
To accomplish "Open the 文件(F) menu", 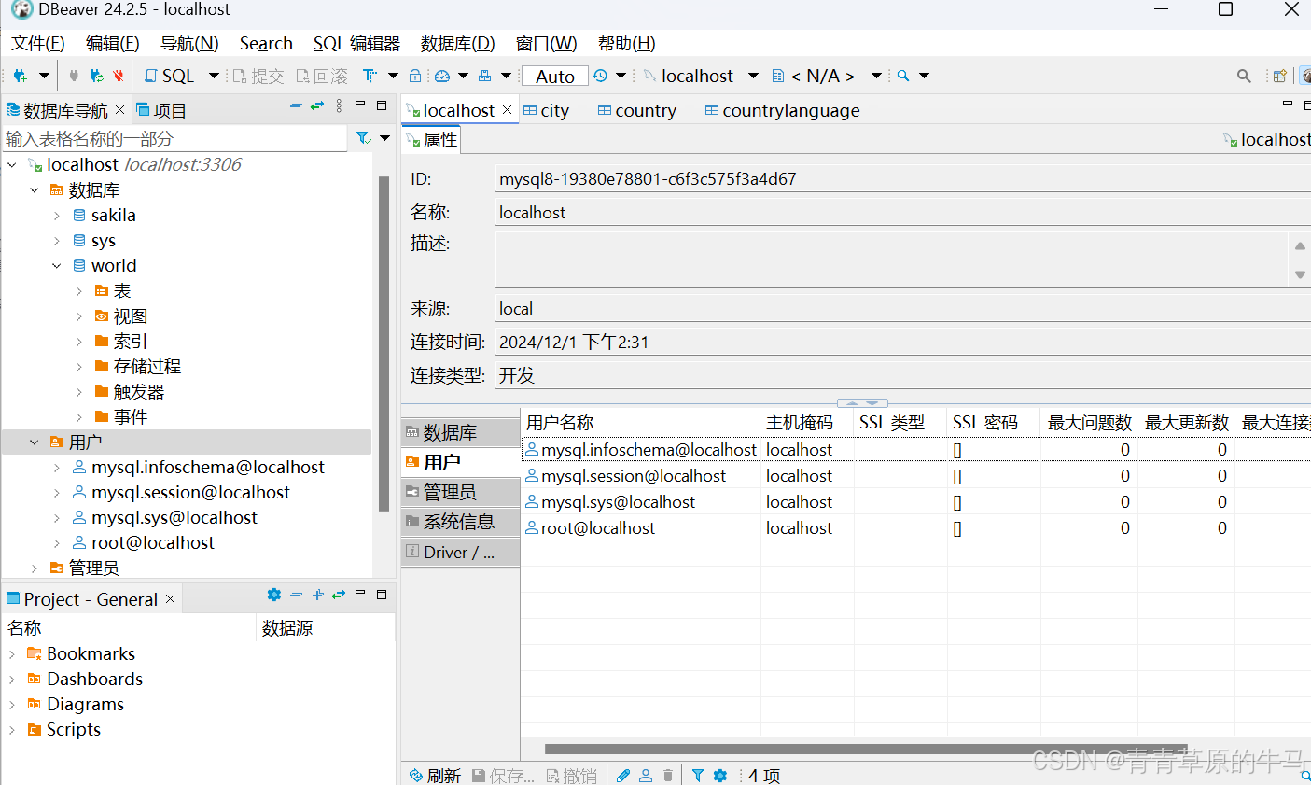I will (x=38, y=43).
